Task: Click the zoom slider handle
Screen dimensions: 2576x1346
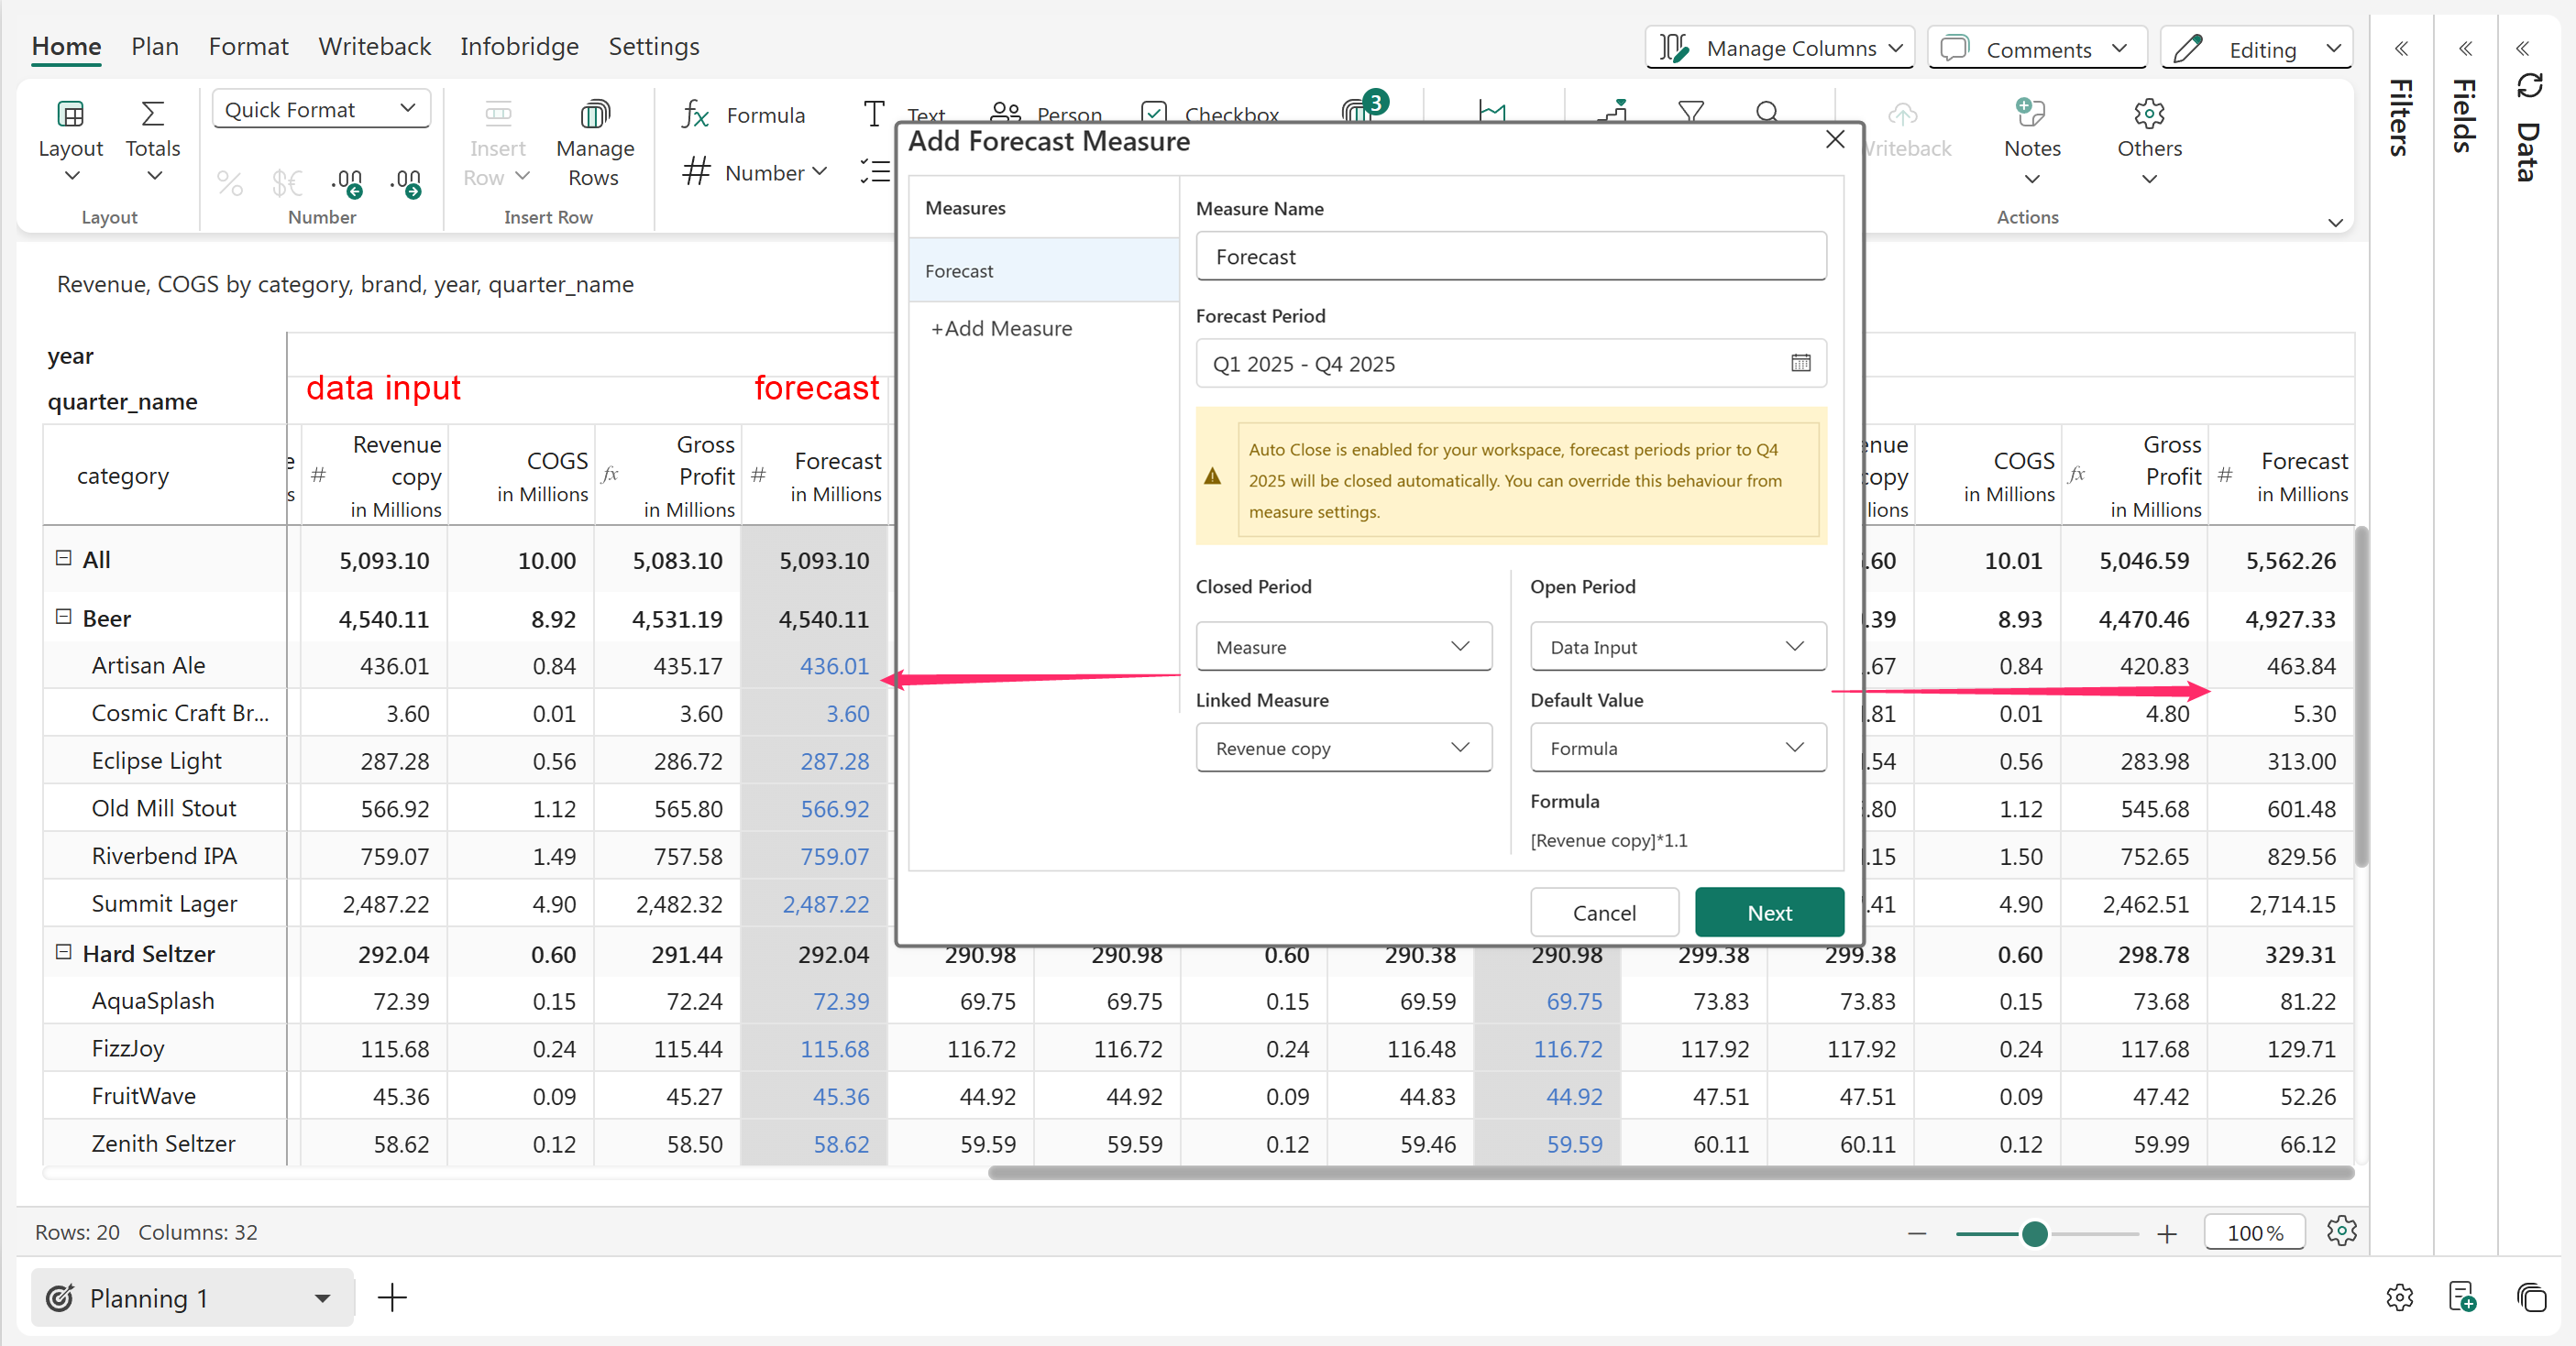Action: [2034, 1234]
